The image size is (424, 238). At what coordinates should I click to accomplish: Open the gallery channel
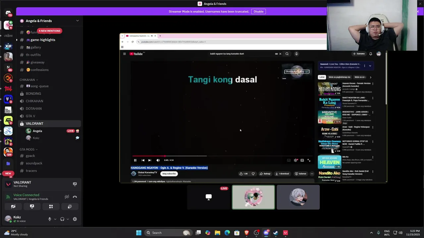click(x=50, y=47)
